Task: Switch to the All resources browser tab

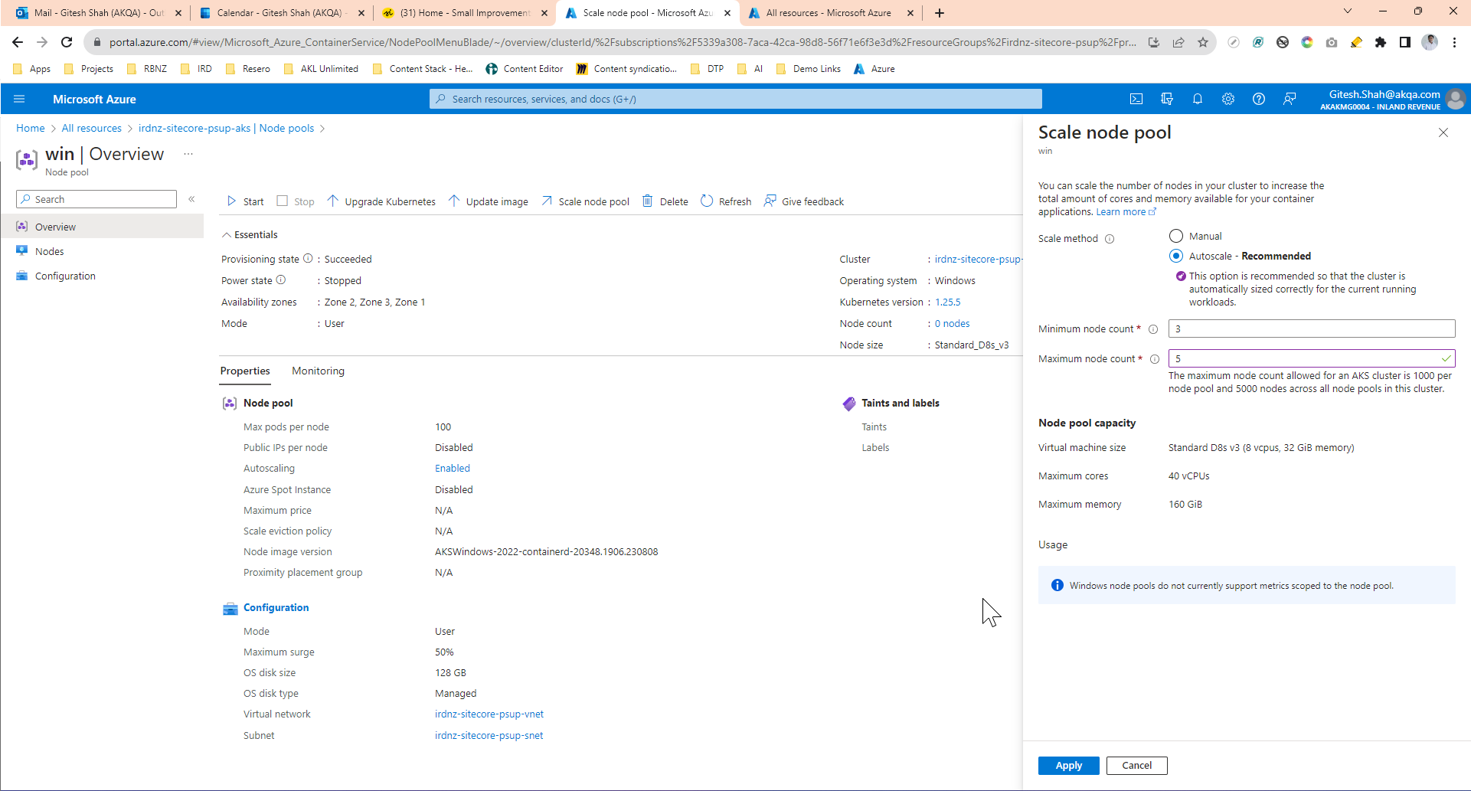Action: tap(830, 13)
